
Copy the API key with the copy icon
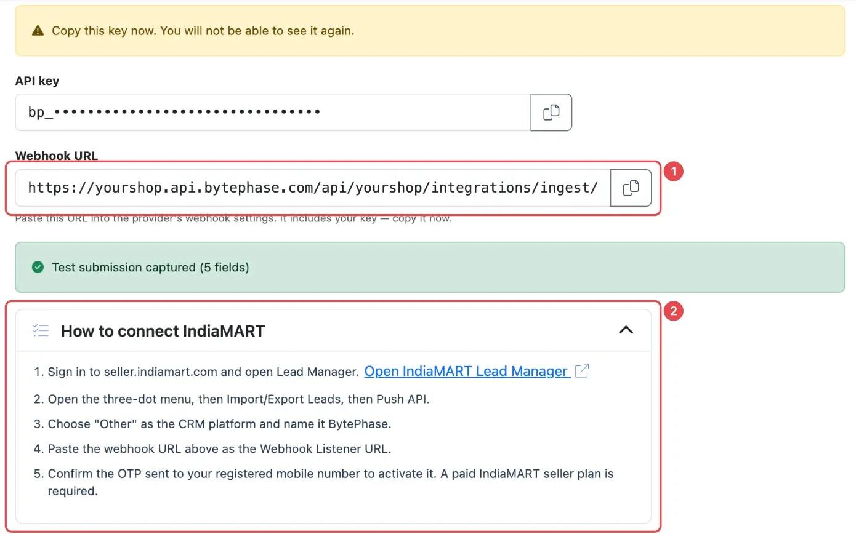coord(551,113)
